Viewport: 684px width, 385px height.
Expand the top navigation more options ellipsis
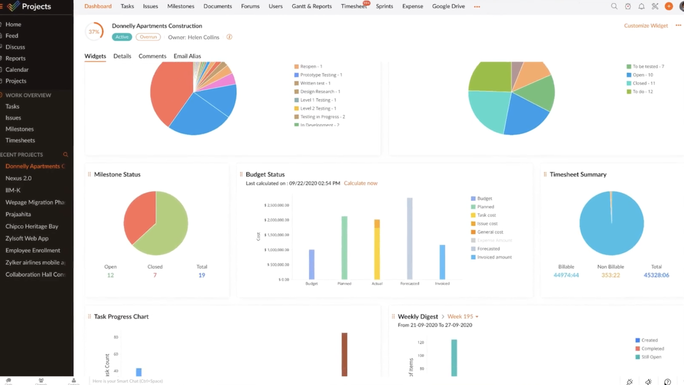click(x=477, y=6)
